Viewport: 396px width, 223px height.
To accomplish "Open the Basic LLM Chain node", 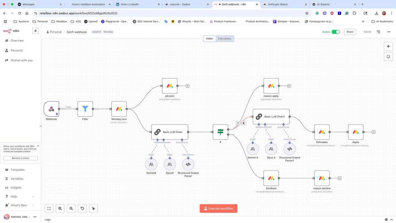I will [x=170, y=132].
